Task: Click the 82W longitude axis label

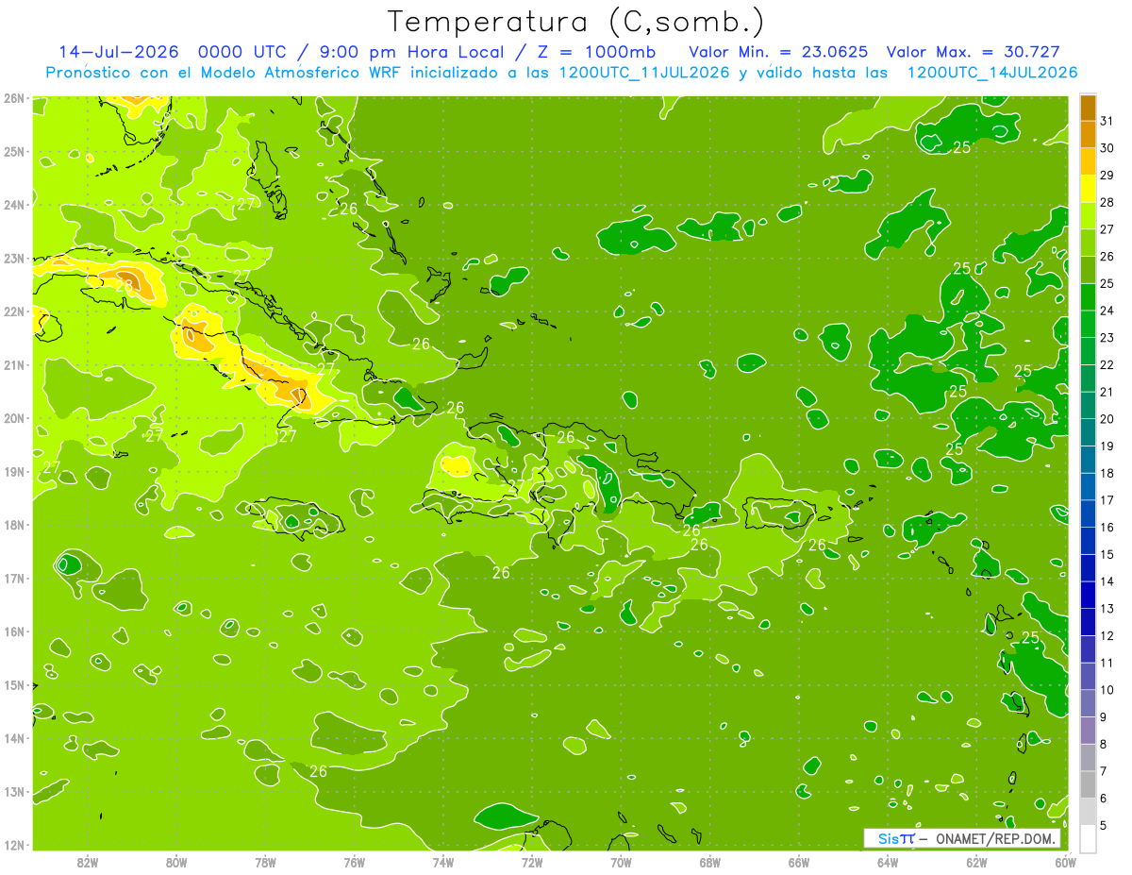Action: [x=88, y=862]
